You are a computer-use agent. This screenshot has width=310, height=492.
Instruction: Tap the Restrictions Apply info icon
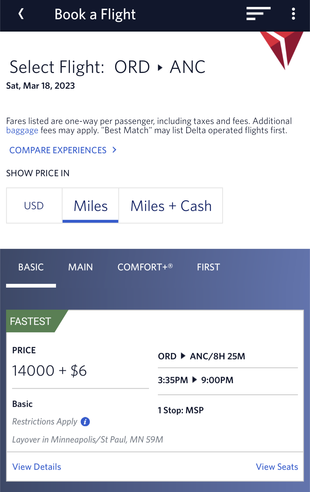click(x=85, y=422)
